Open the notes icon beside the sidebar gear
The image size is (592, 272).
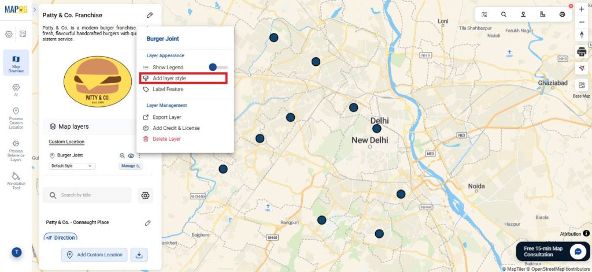pos(23,34)
